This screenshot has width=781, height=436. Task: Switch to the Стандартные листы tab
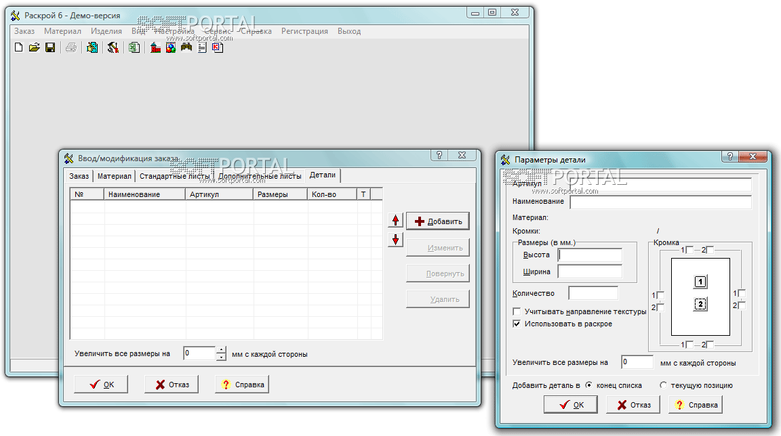pos(174,176)
